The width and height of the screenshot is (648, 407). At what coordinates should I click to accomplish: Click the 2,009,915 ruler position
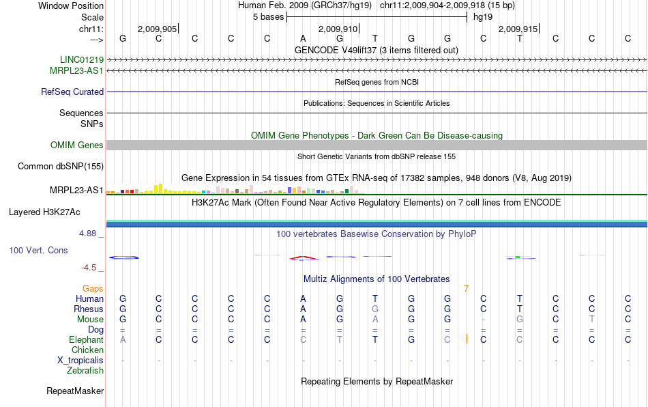[x=518, y=29]
